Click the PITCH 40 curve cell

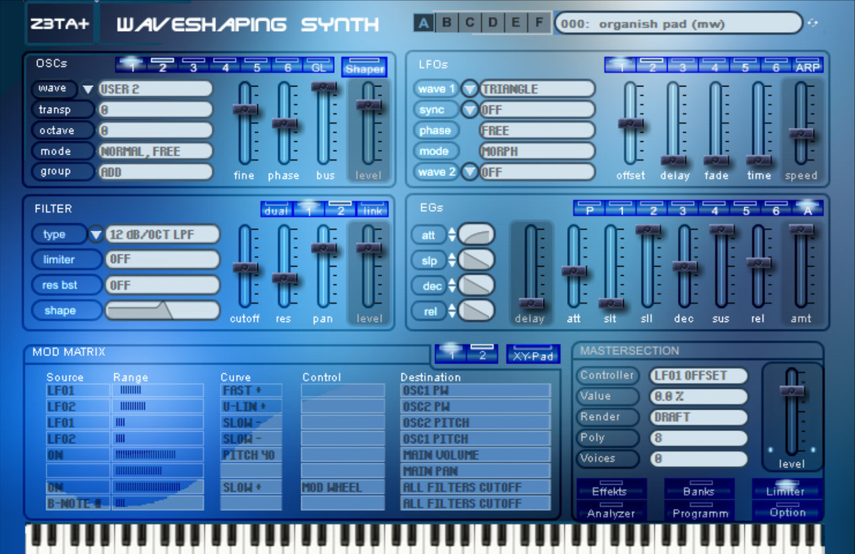coord(251,455)
